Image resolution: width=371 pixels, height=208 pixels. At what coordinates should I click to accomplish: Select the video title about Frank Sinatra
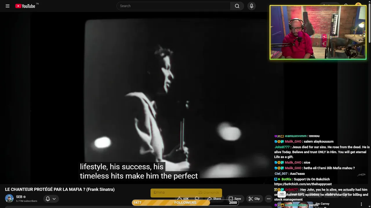coord(60,190)
